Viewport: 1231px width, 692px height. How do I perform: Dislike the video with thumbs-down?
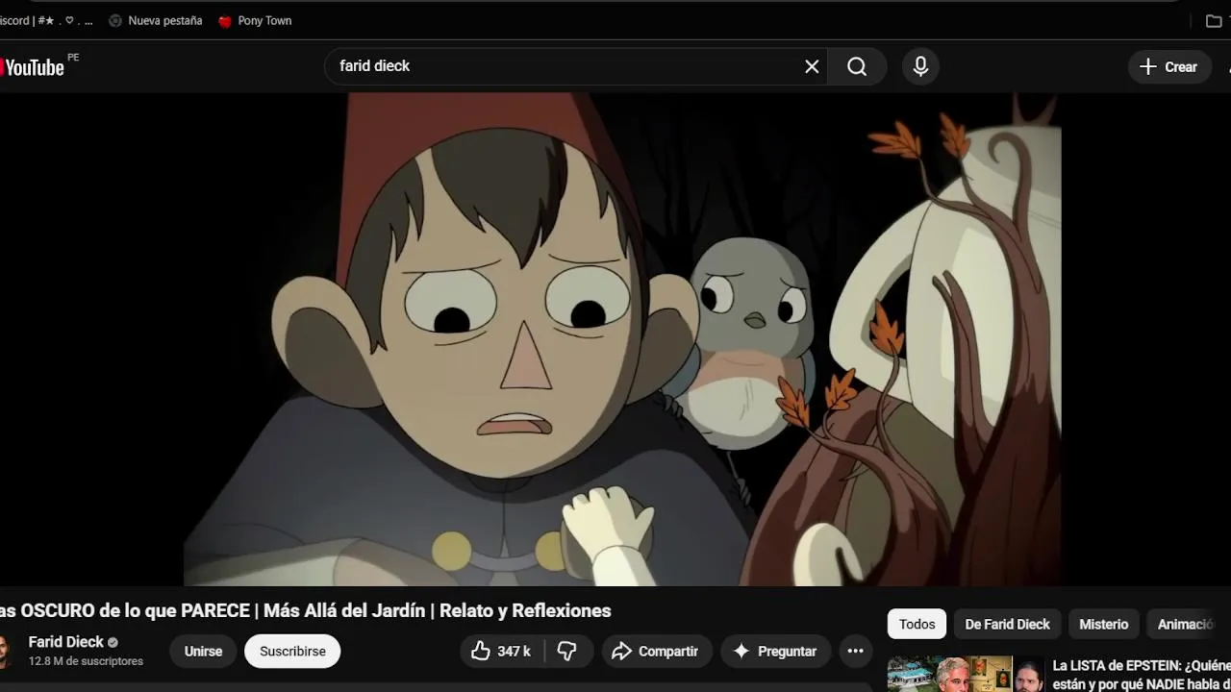click(567, 651)
